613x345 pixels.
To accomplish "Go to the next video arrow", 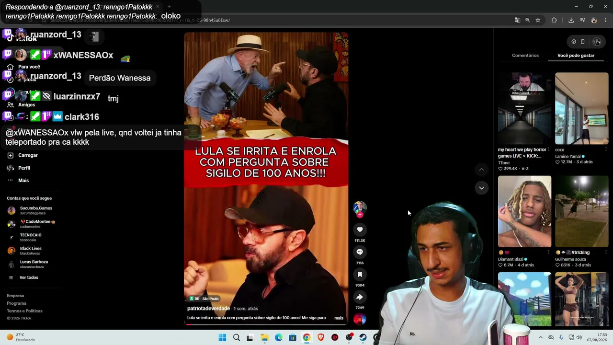I will pos(481,188).
